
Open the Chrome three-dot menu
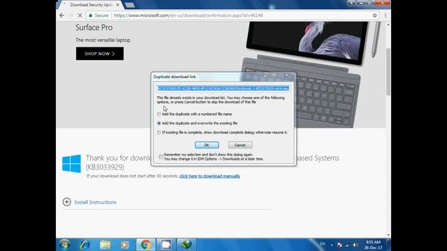385,15
